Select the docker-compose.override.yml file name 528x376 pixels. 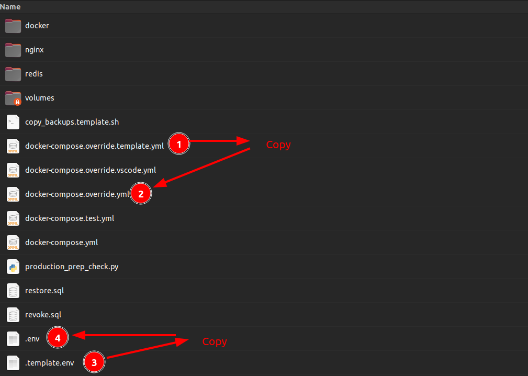click(x=77, y=194)
